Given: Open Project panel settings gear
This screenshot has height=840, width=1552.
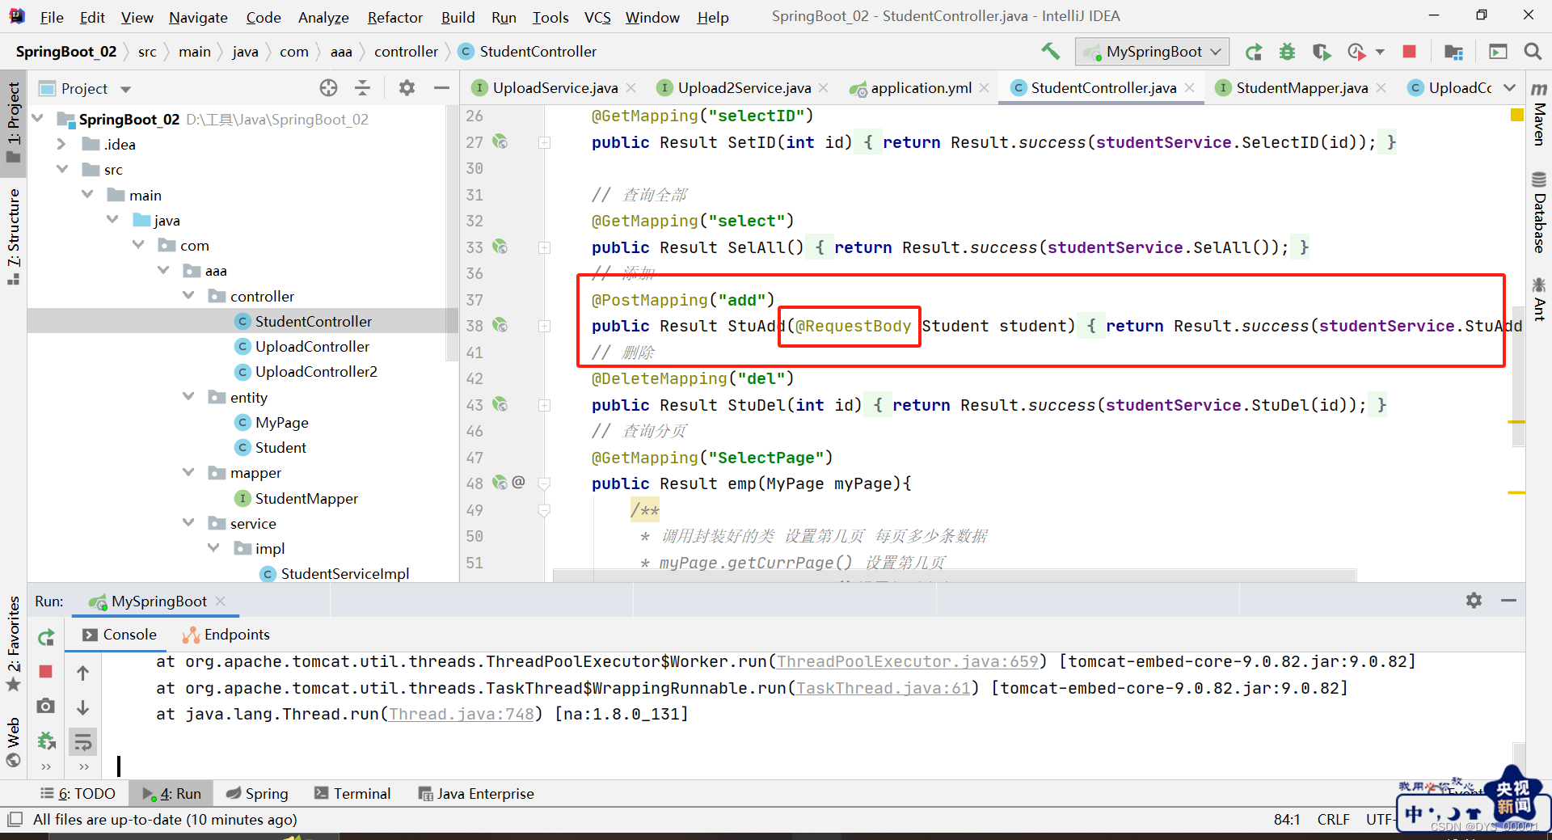Looking at the screenshot, I should pos(407,88).
